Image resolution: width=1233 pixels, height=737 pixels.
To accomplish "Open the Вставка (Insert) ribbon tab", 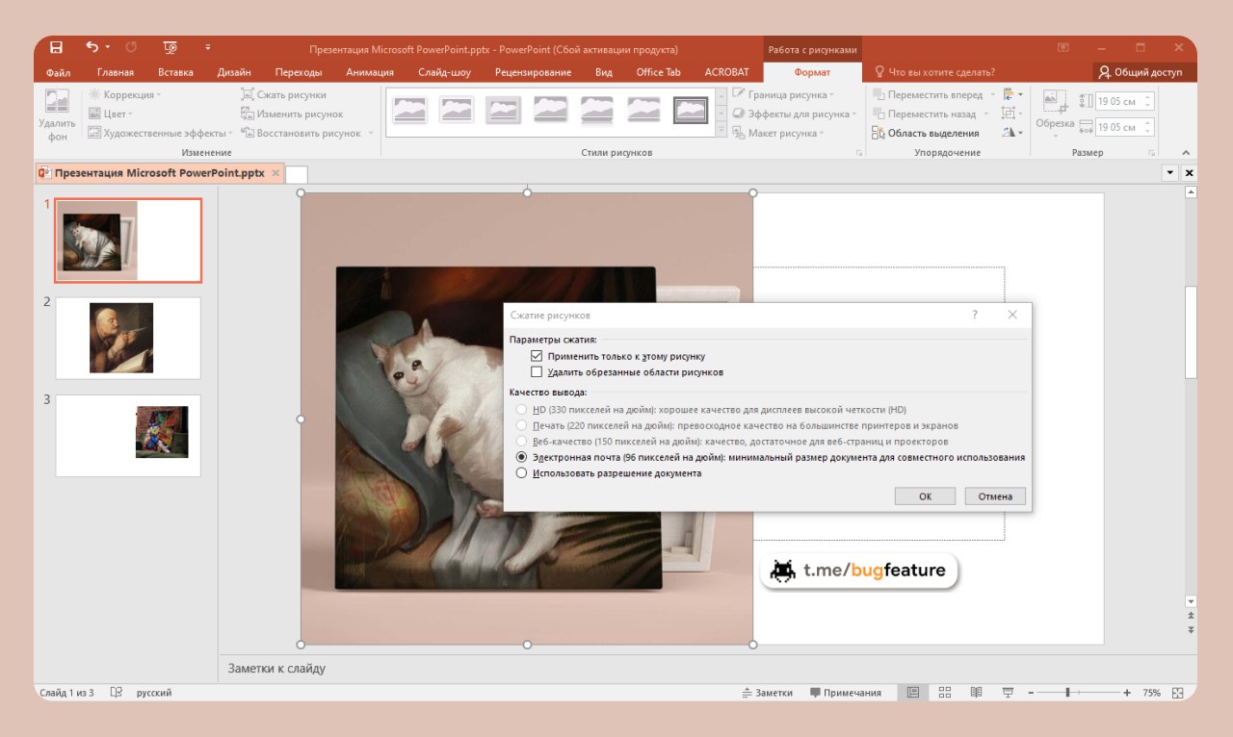I will click(175, 72).
